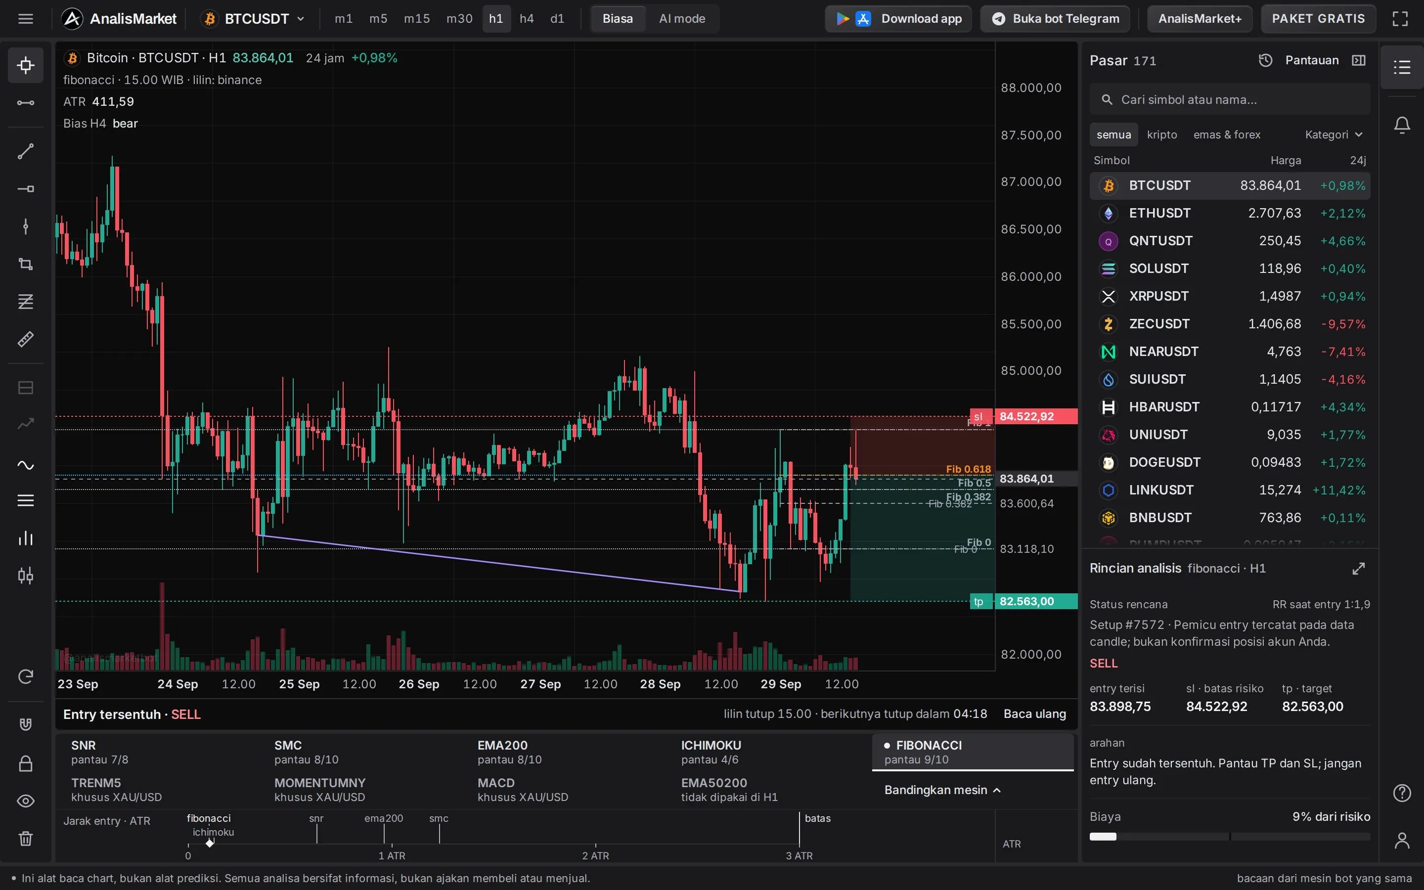Select Biasa mode
The height and width of the screenshot is (890, 1424).
click(618, 19)
